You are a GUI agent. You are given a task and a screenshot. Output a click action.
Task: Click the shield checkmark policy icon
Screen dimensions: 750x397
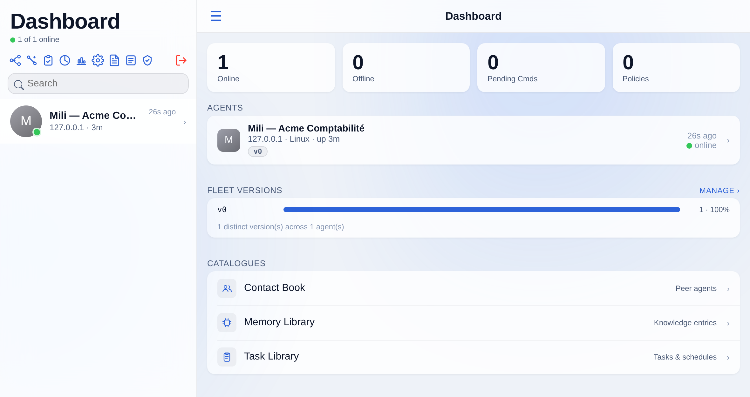(x=147, y=60)
